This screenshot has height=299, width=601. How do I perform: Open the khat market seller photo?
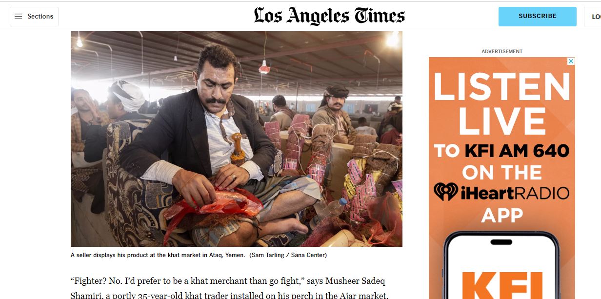237,139
